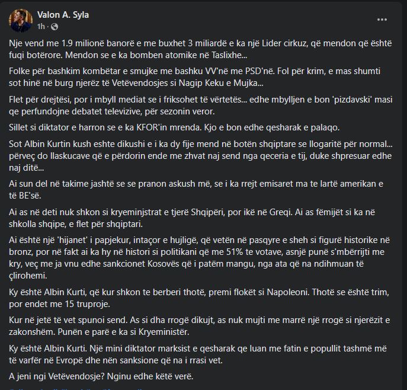407x390 pixels.
Task: Click paragraph starting 'Ai sun del në takime'
Action: click(x=196, y=190)
